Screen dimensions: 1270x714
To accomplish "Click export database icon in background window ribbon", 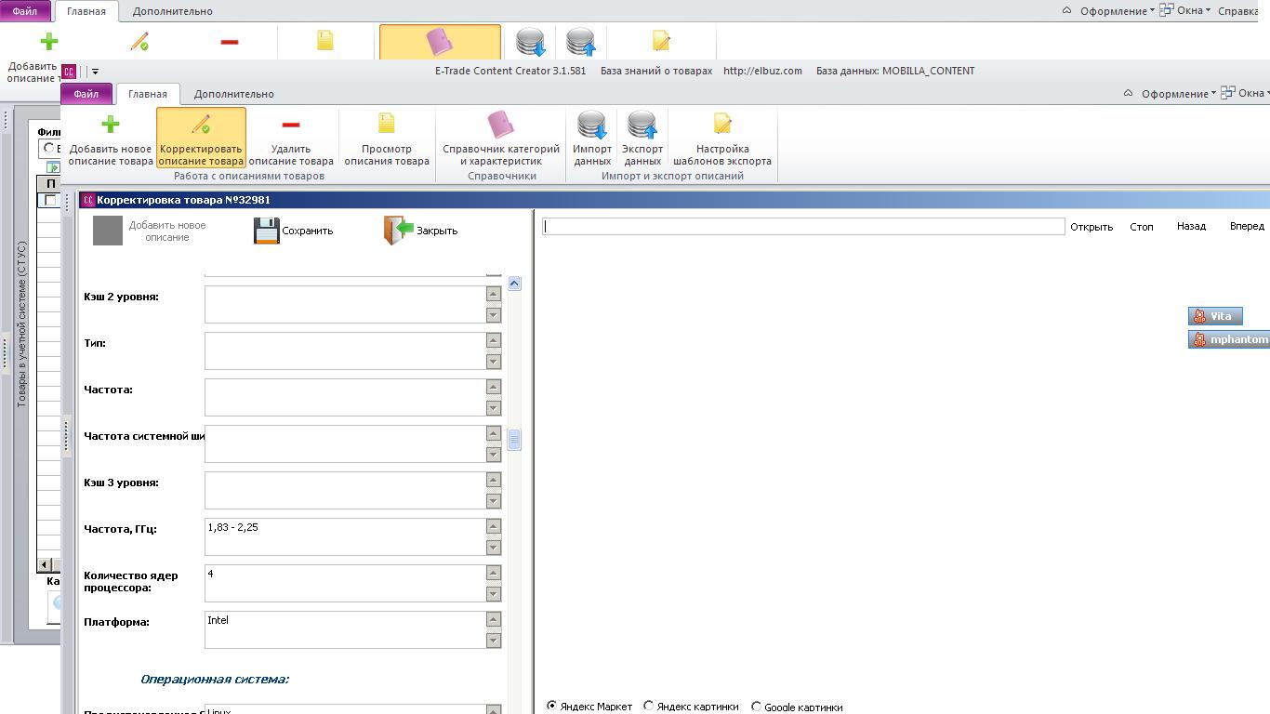I will tap(580, 42).
